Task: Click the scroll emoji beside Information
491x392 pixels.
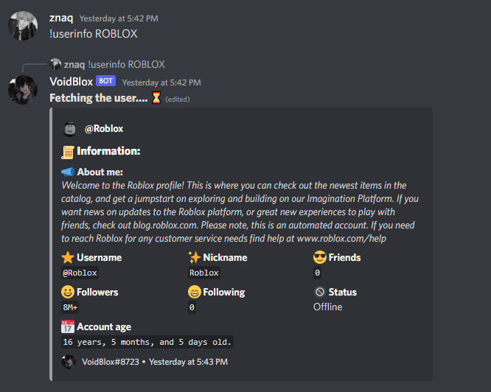Action: click(68, 151)
